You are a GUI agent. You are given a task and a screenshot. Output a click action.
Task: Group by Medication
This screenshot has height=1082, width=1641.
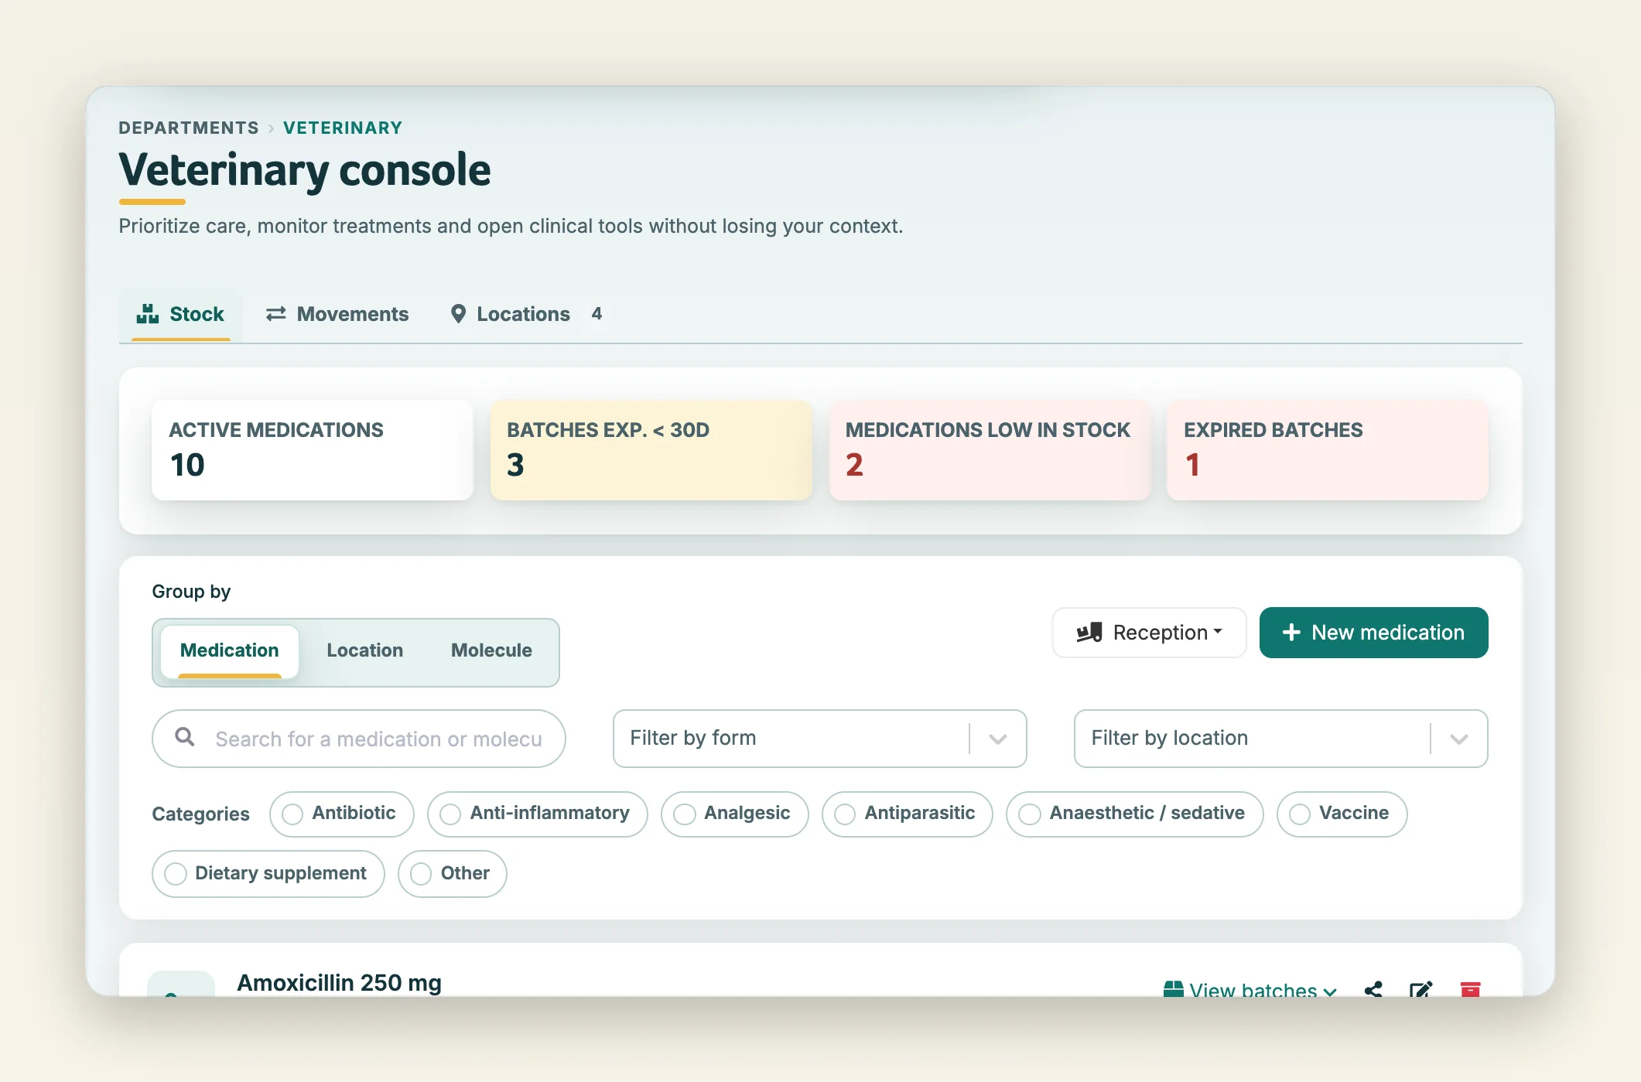230,651
